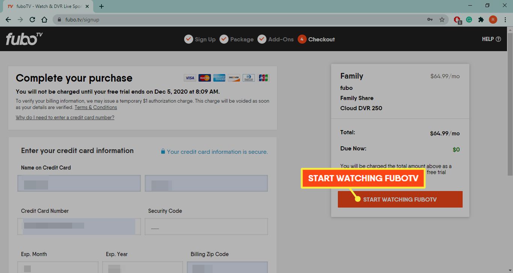Click the browser forward arrow

(20, 20)
